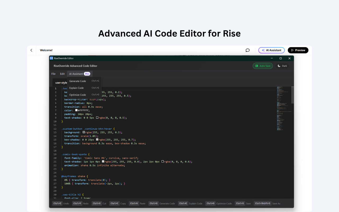Select the user-style tab

point(61,82)
